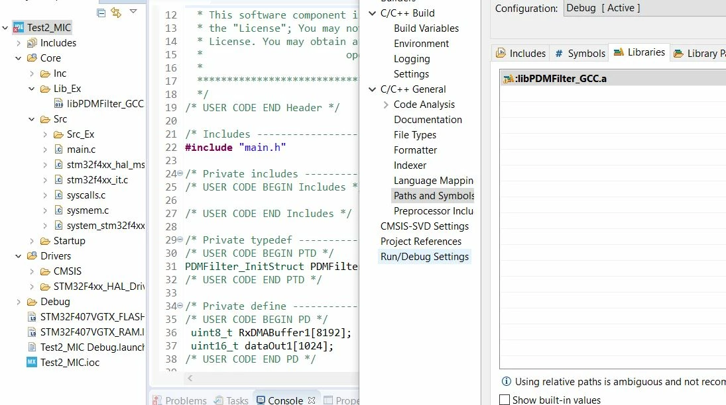Switch to the Library Paths tab

(x=699, y=53)
